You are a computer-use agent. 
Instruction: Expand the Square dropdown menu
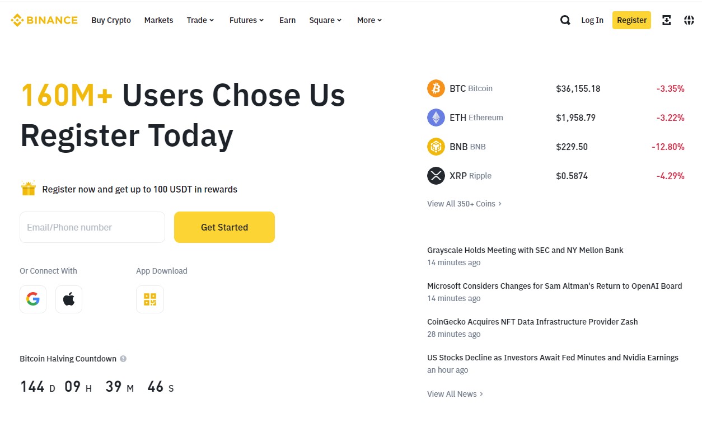(325, 20)
